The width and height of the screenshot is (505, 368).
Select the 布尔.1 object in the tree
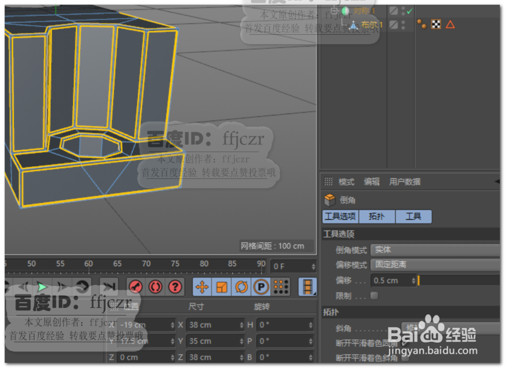[x=372, y=25]
